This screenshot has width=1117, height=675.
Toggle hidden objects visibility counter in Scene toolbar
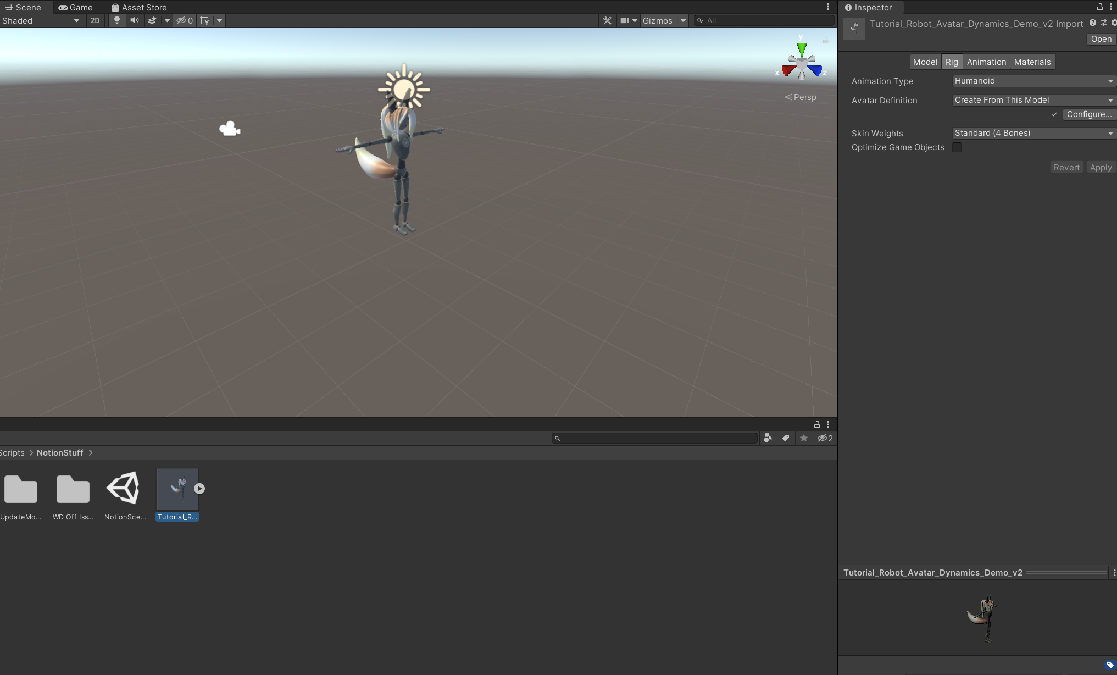tap(185, 20)
